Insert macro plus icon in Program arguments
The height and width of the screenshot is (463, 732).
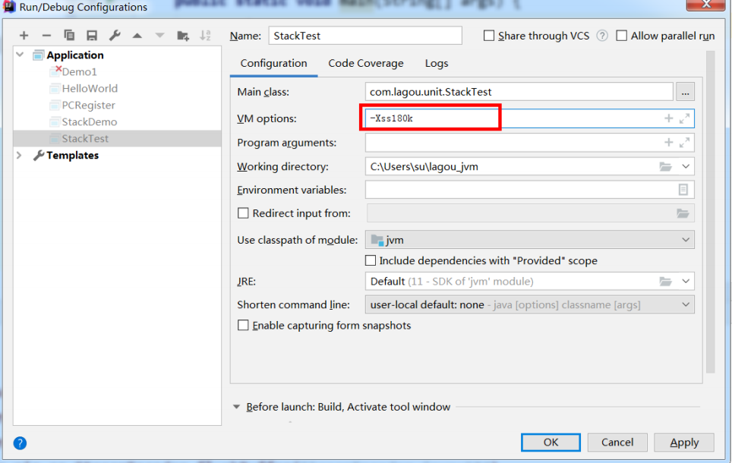[668, 143]
